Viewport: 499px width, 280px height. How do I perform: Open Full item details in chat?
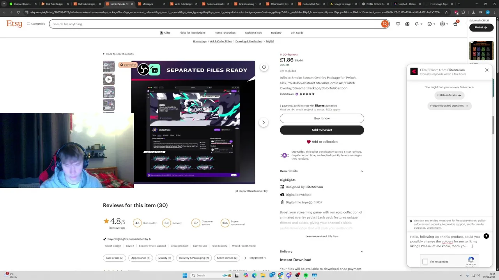click(449, 95)
